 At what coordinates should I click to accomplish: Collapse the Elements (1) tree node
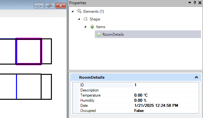(x=72, y=12)
